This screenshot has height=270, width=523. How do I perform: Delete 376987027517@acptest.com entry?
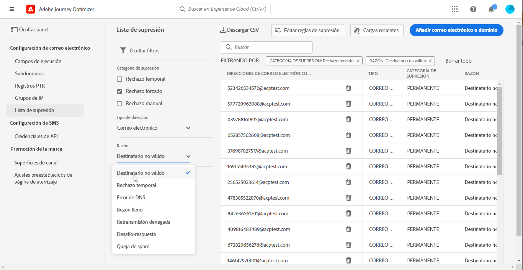point(348,151)
